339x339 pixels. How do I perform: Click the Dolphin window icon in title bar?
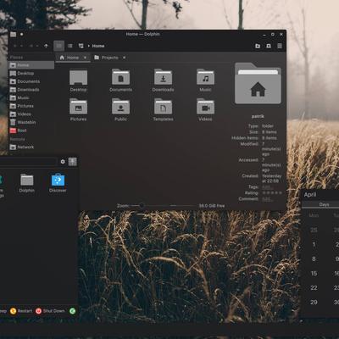[x=14, y=35]
